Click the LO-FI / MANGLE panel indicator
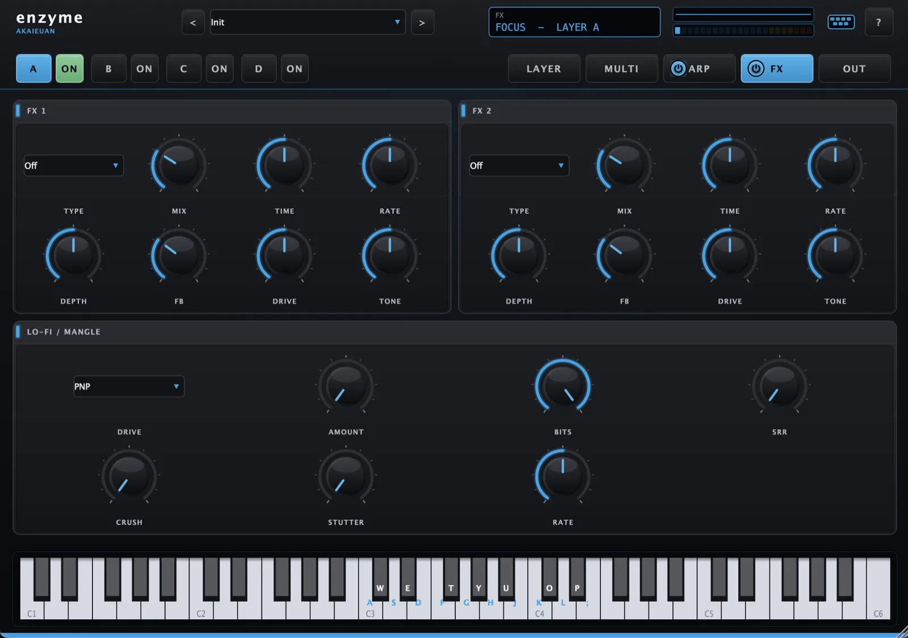Viewport: 908px width, 638px height. point(18,331)
